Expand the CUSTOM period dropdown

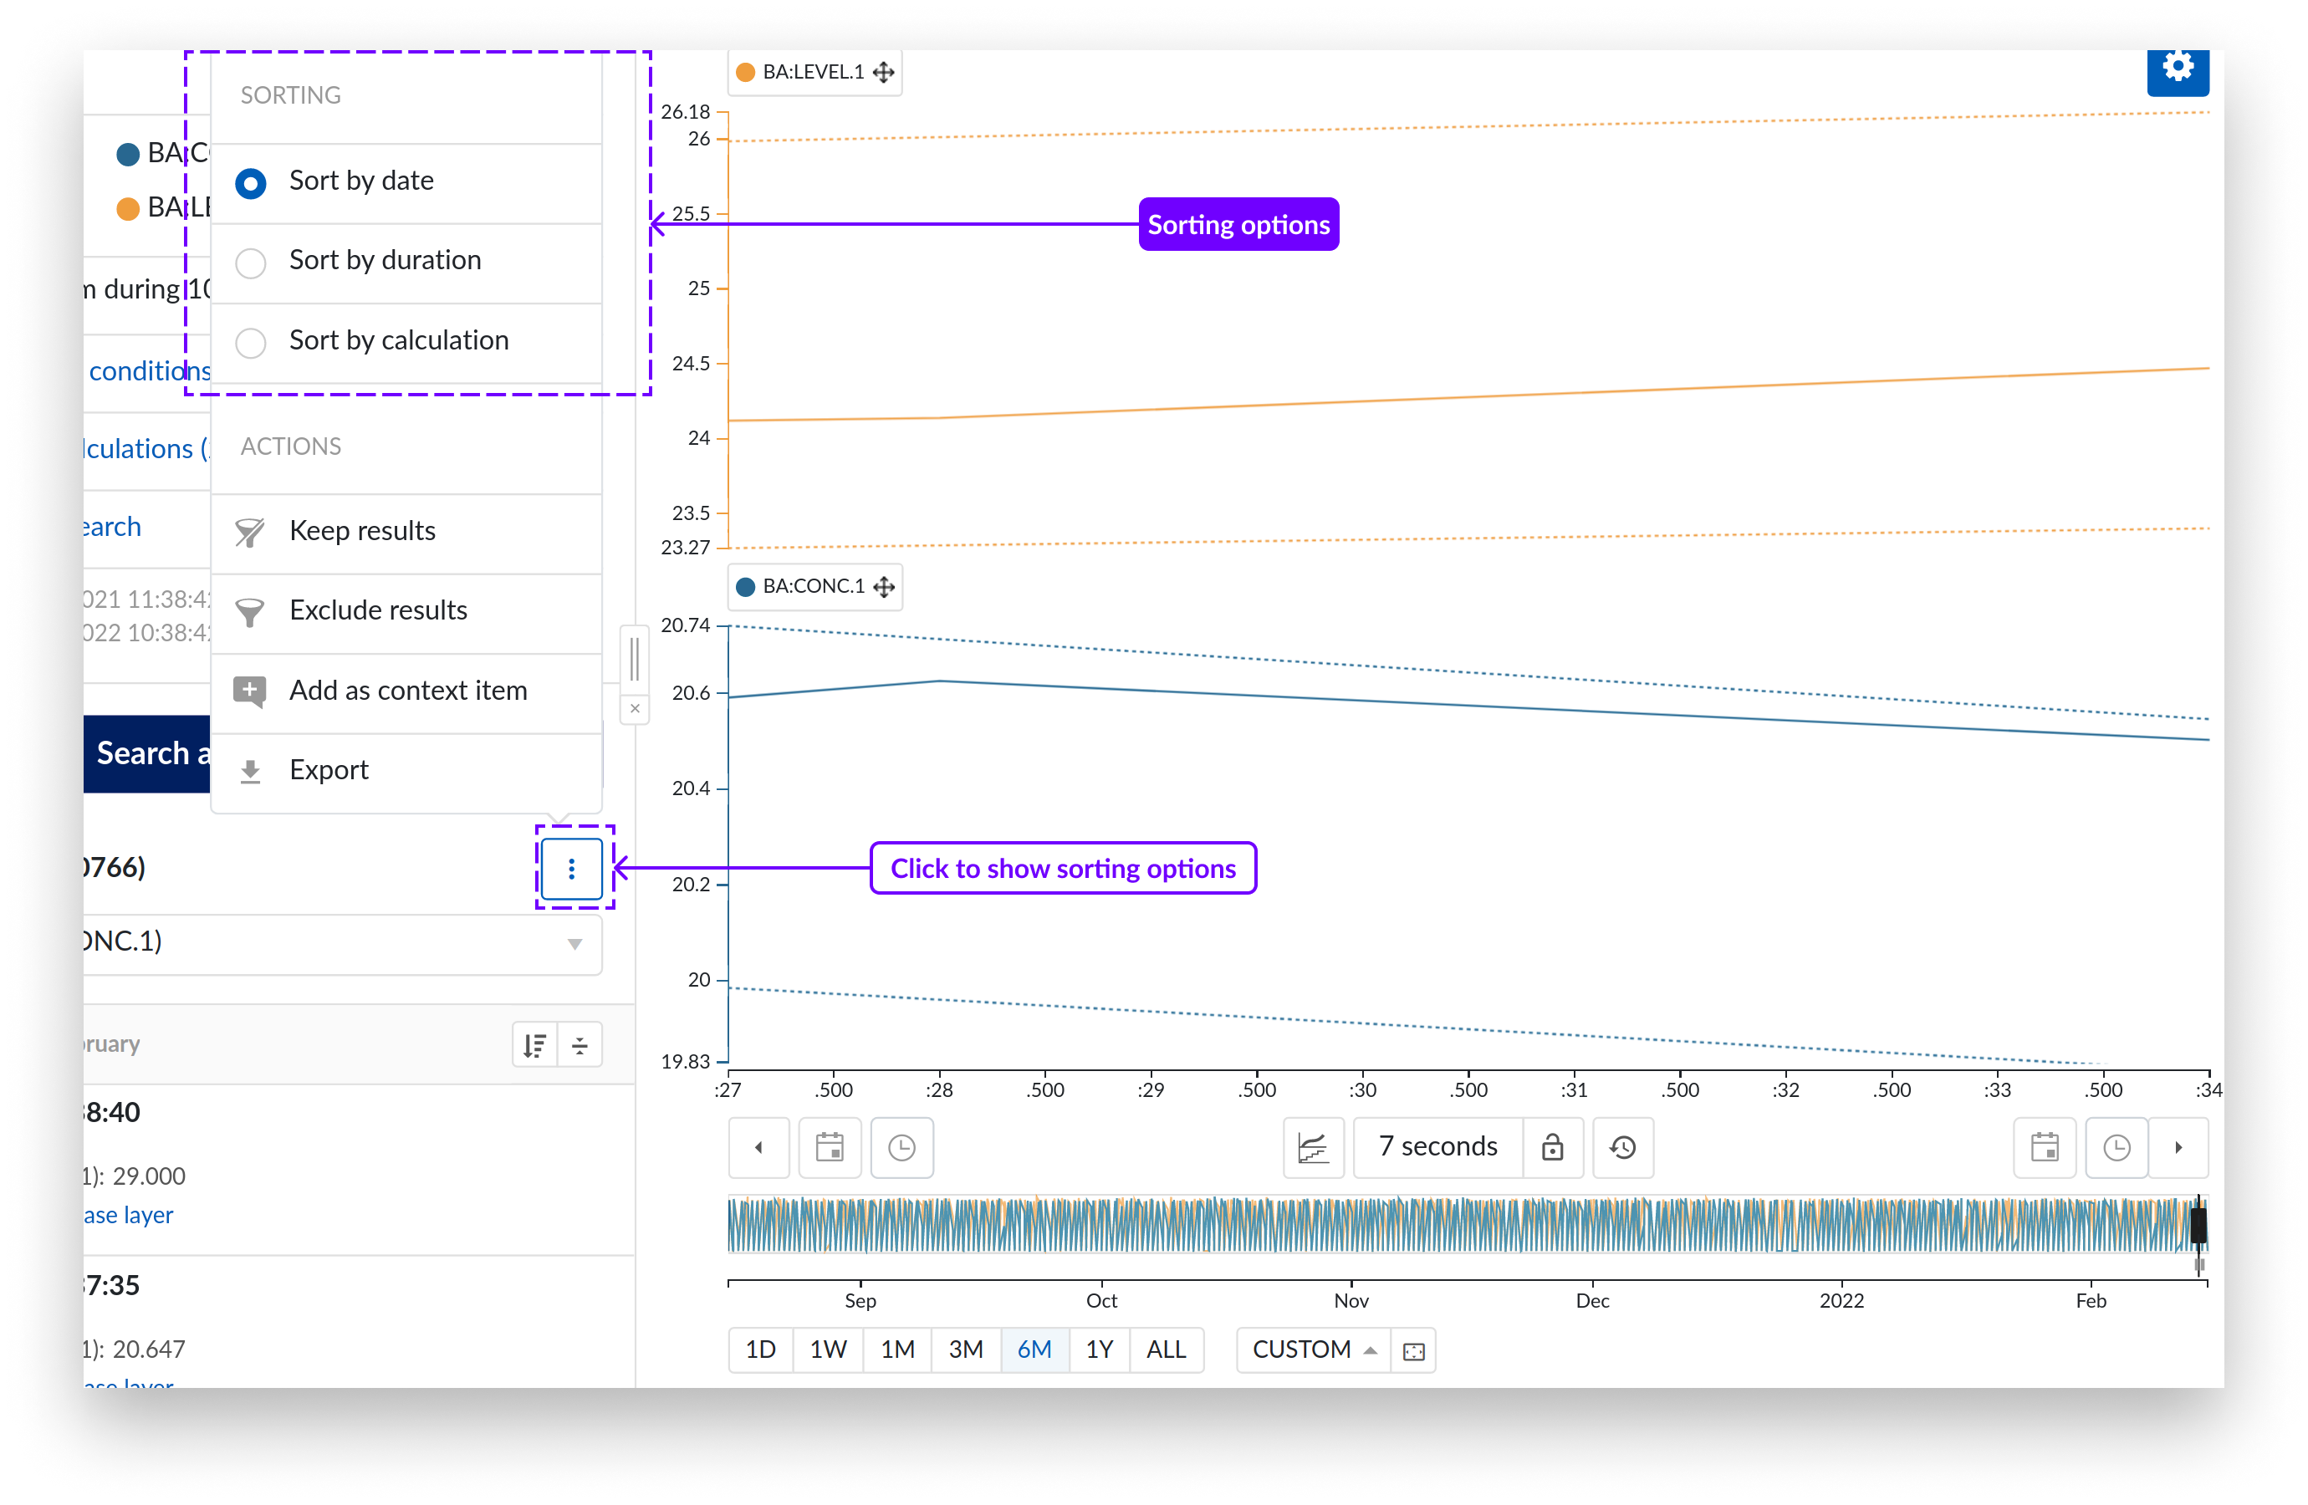tap(1313, 1349)
